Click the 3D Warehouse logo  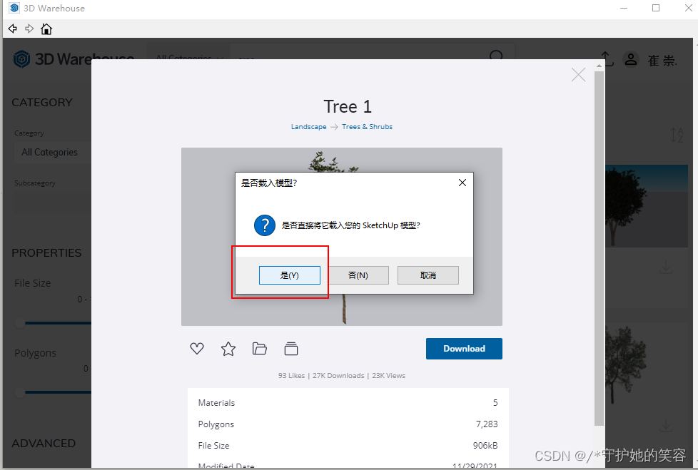click(74, 58)
